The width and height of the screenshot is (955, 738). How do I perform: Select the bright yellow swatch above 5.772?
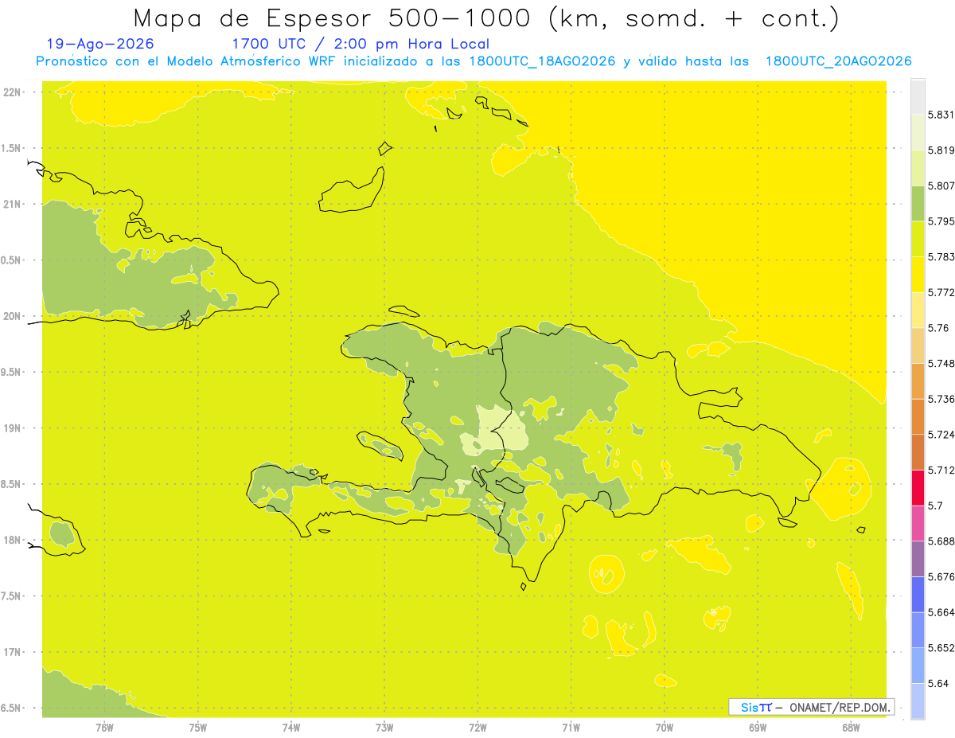click(x=918, y=274)
